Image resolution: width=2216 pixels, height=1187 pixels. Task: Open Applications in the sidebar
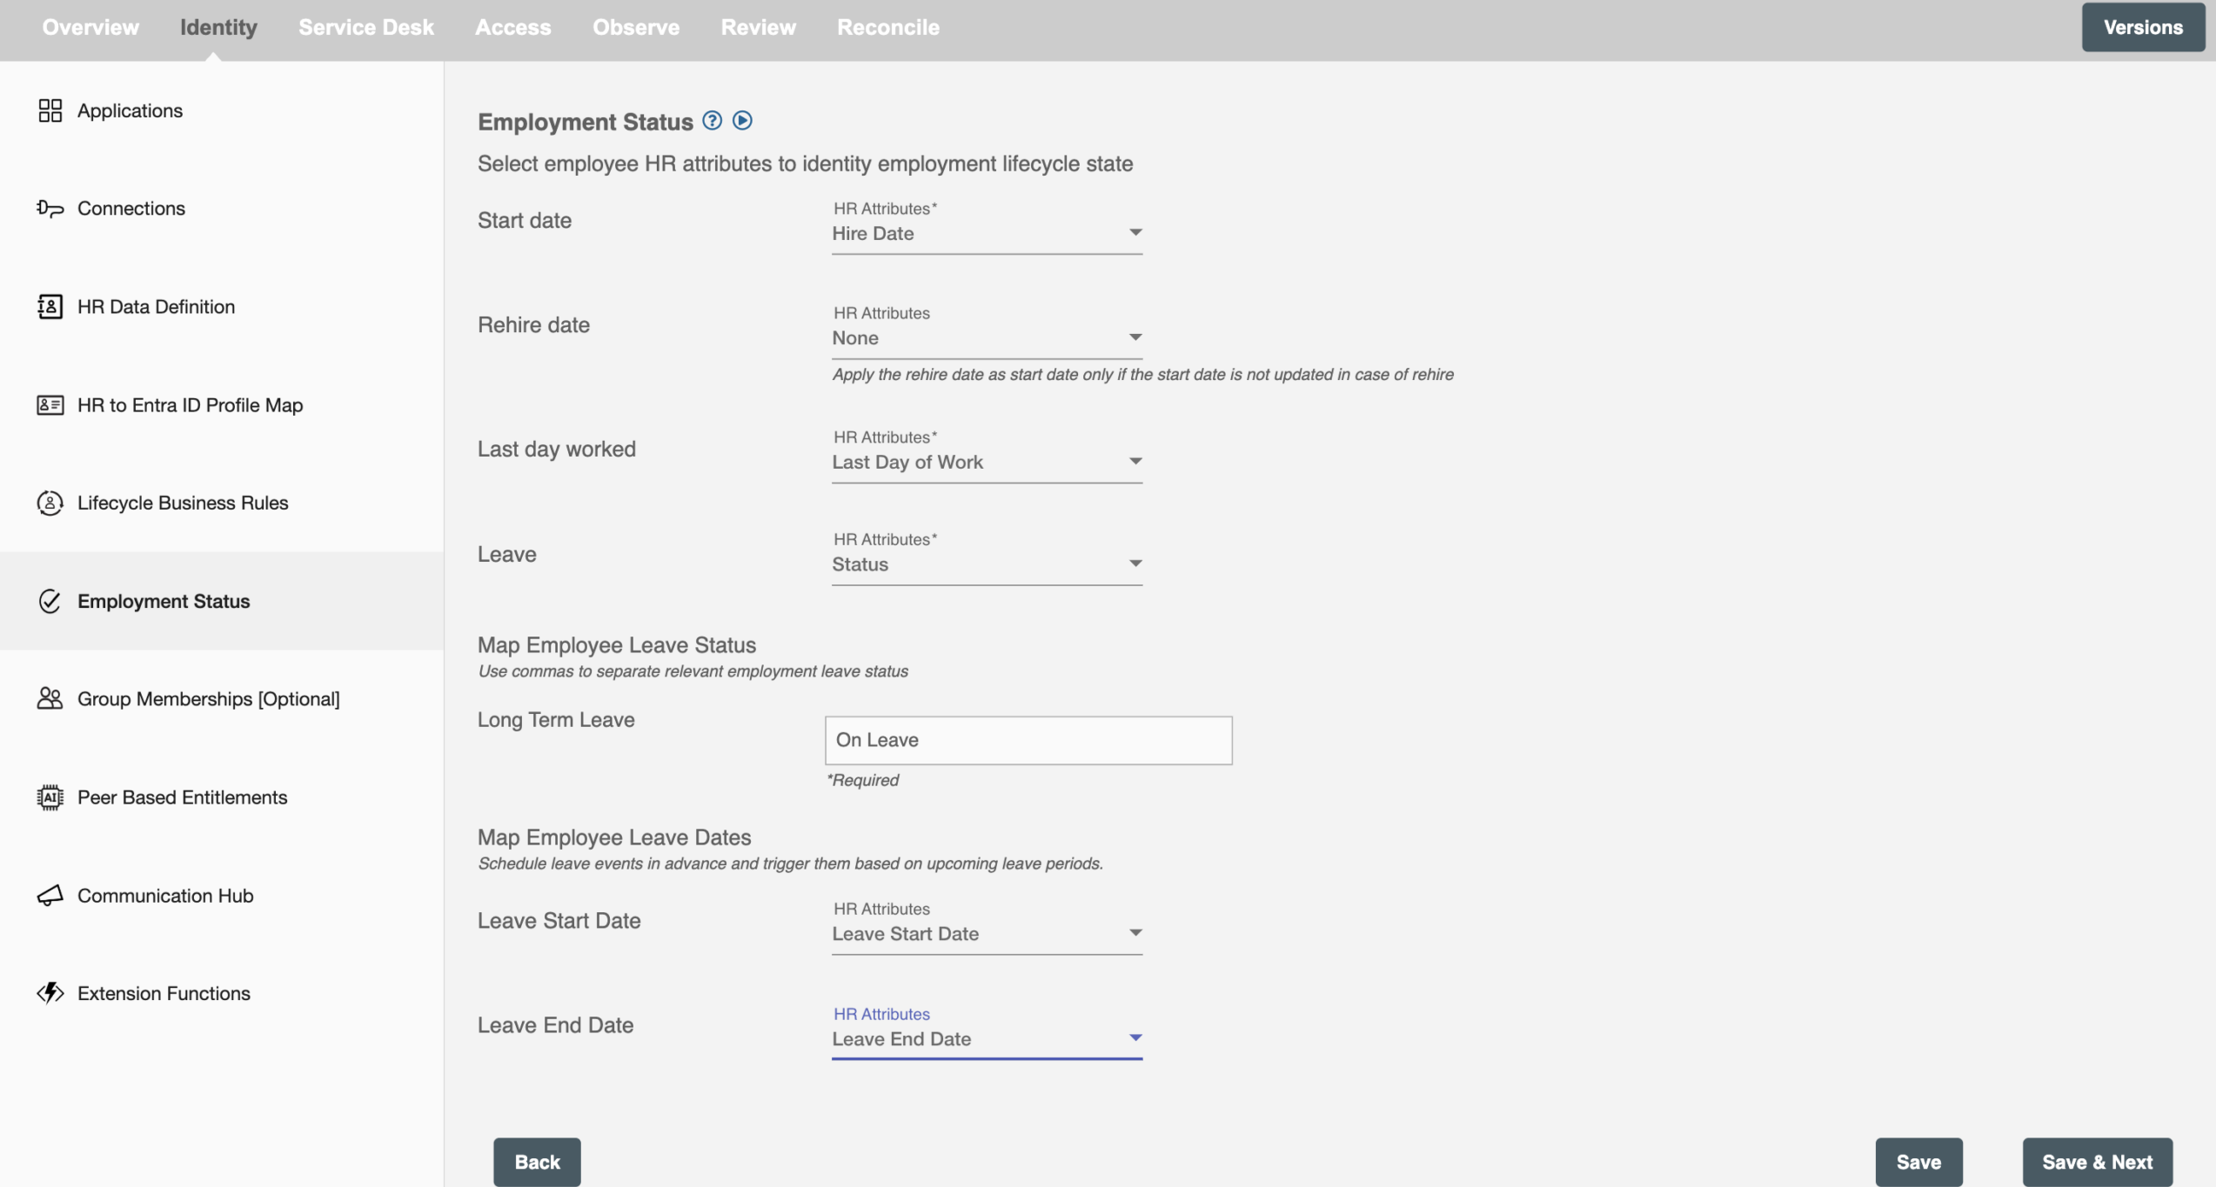coord(222,110)
